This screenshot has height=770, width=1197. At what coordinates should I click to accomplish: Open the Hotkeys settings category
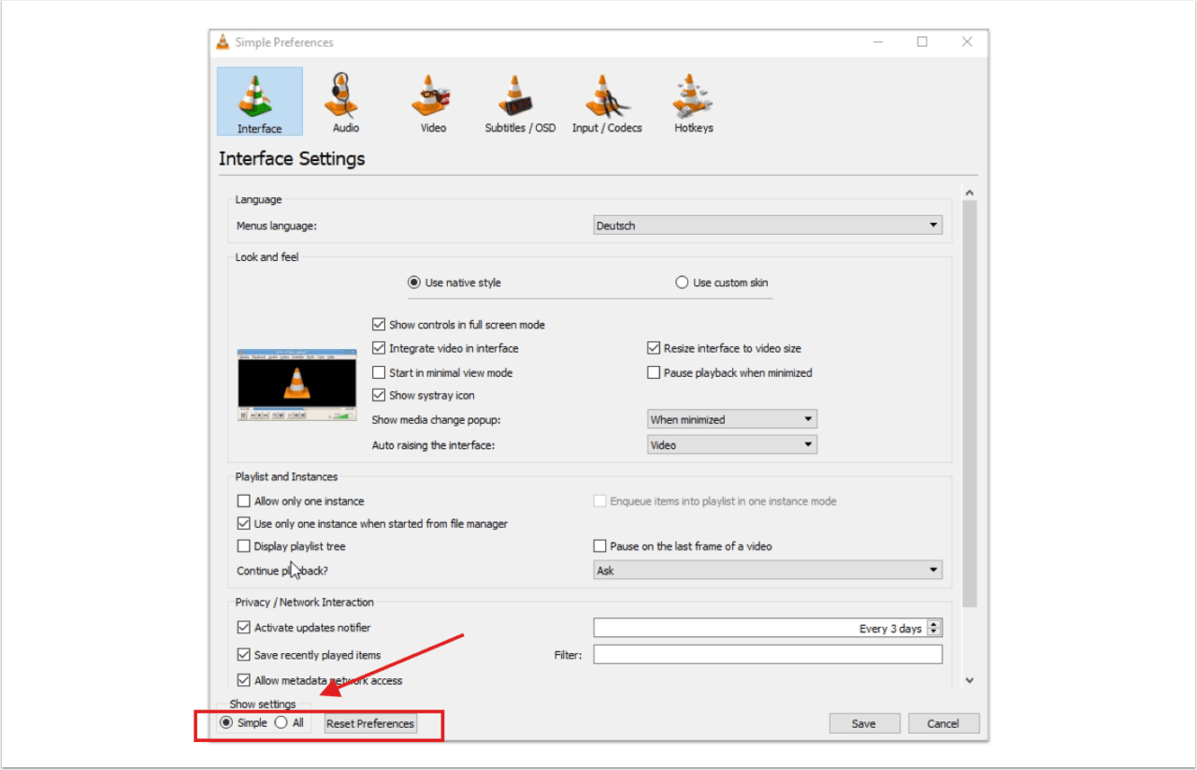click(694, 101)
